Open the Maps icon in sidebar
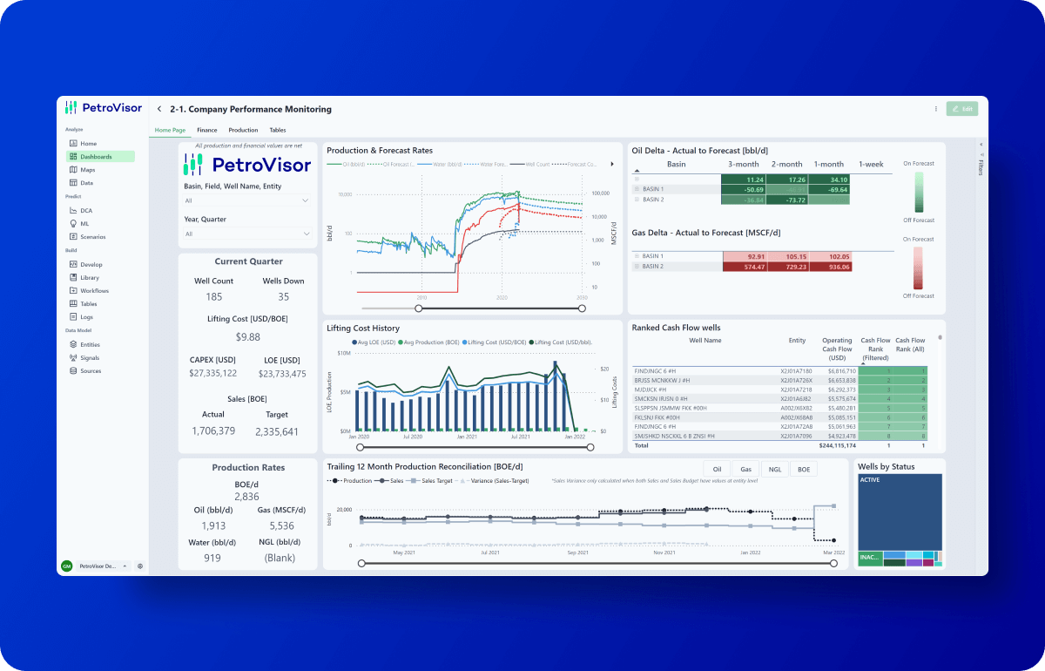Image resolution: width=1045 pixels, height=671 pixels. pyautogui.click(x=73, y=170)
